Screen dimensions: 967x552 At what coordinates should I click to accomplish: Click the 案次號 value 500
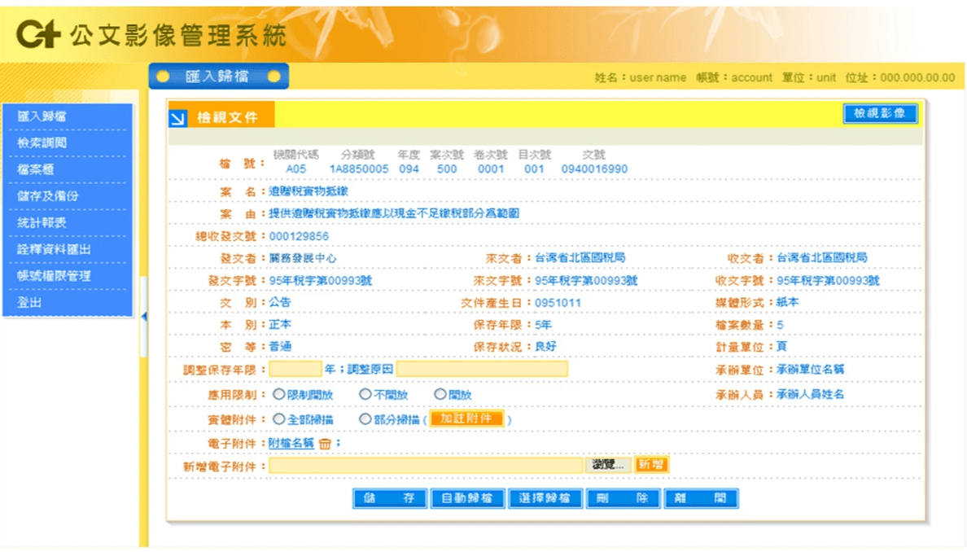click(447, 169)
